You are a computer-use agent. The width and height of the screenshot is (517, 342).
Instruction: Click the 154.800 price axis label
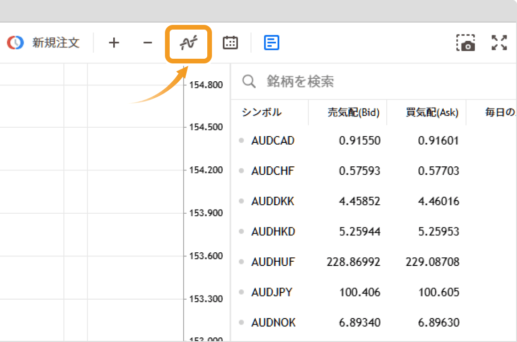206,85
